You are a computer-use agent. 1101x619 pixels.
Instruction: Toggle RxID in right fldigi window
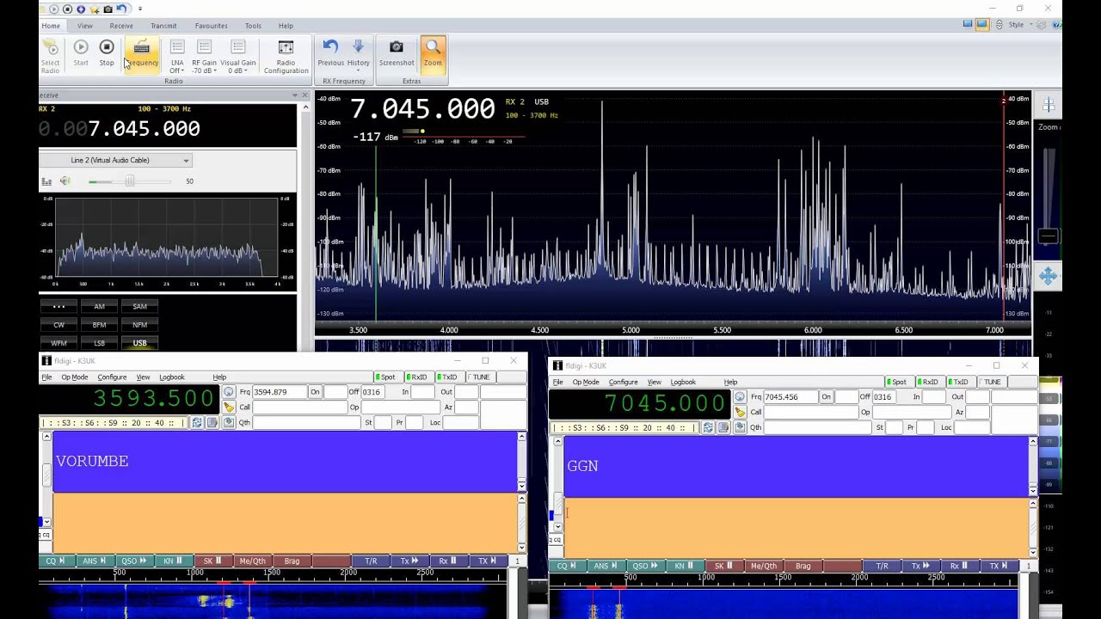tap(927, 382)
